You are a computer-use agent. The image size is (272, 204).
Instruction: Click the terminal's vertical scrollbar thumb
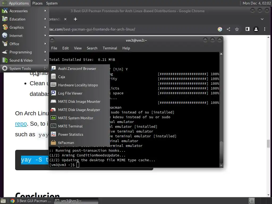(x=221, y=152)
